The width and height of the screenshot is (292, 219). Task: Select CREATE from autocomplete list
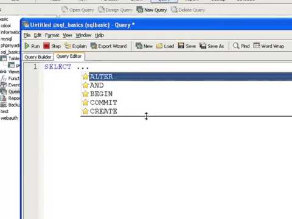click(x=187, y=111)
